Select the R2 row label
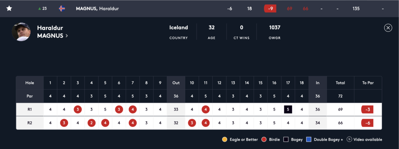The image size is (399, 149). [30, 123]
